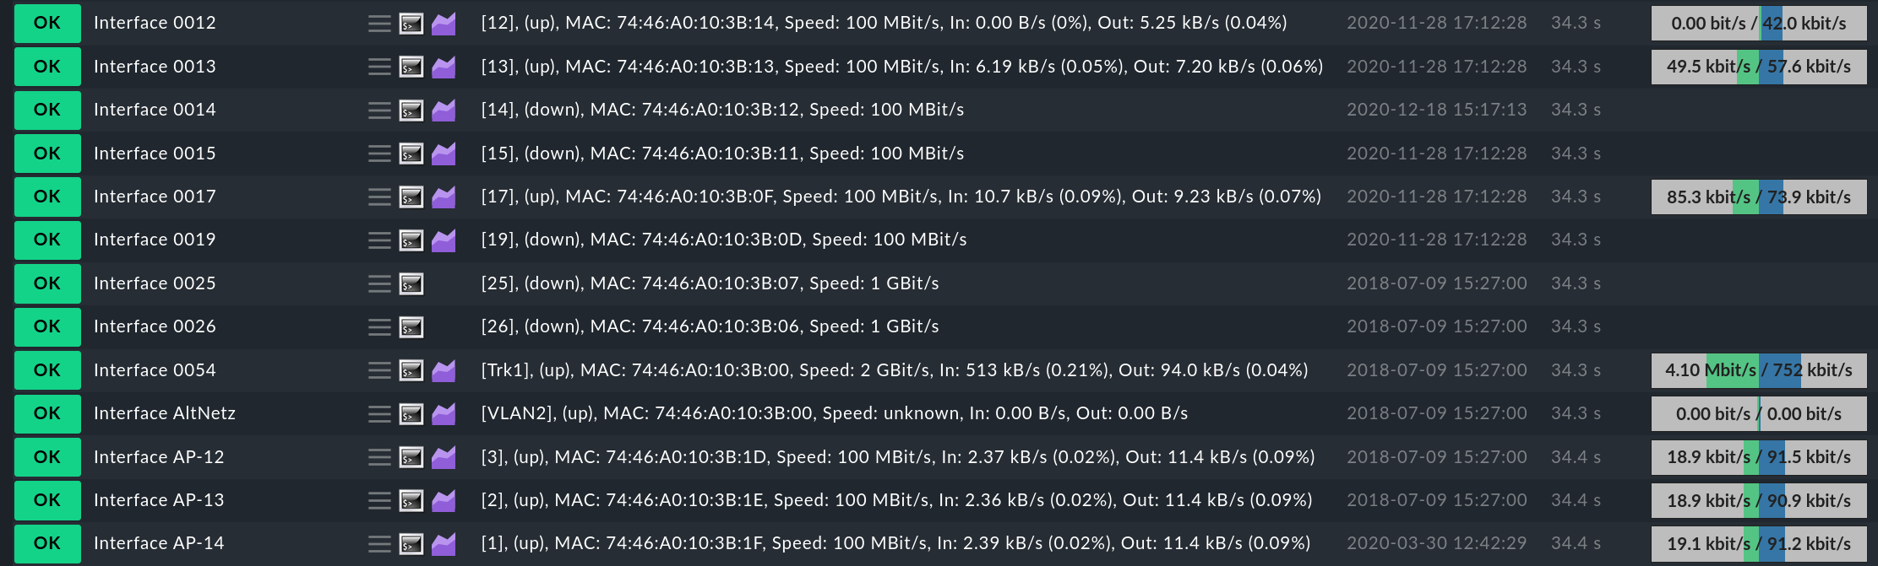Click OK state of Interface 0054
Screen dimensions: 1878x566
click(x=47, y=370)
